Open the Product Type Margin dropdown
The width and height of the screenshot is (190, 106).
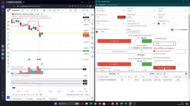tap(142, 17)
